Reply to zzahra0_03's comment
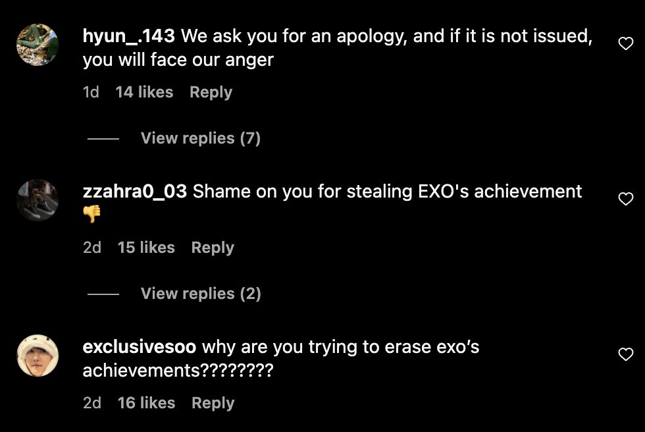Screen dimensions: 645x432 coord(213,248)
